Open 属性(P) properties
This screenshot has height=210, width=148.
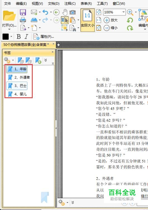click(x=44, y=37)
